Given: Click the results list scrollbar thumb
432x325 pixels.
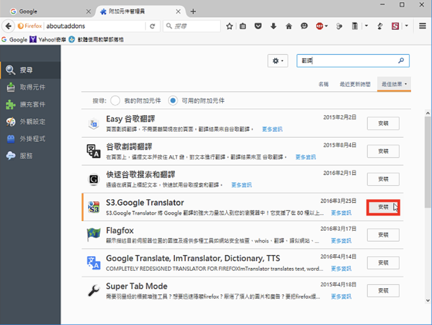Looking at the screenshot, I should tap(427, 162).
